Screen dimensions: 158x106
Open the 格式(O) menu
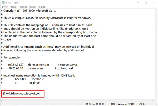click(x=23, y=7)
